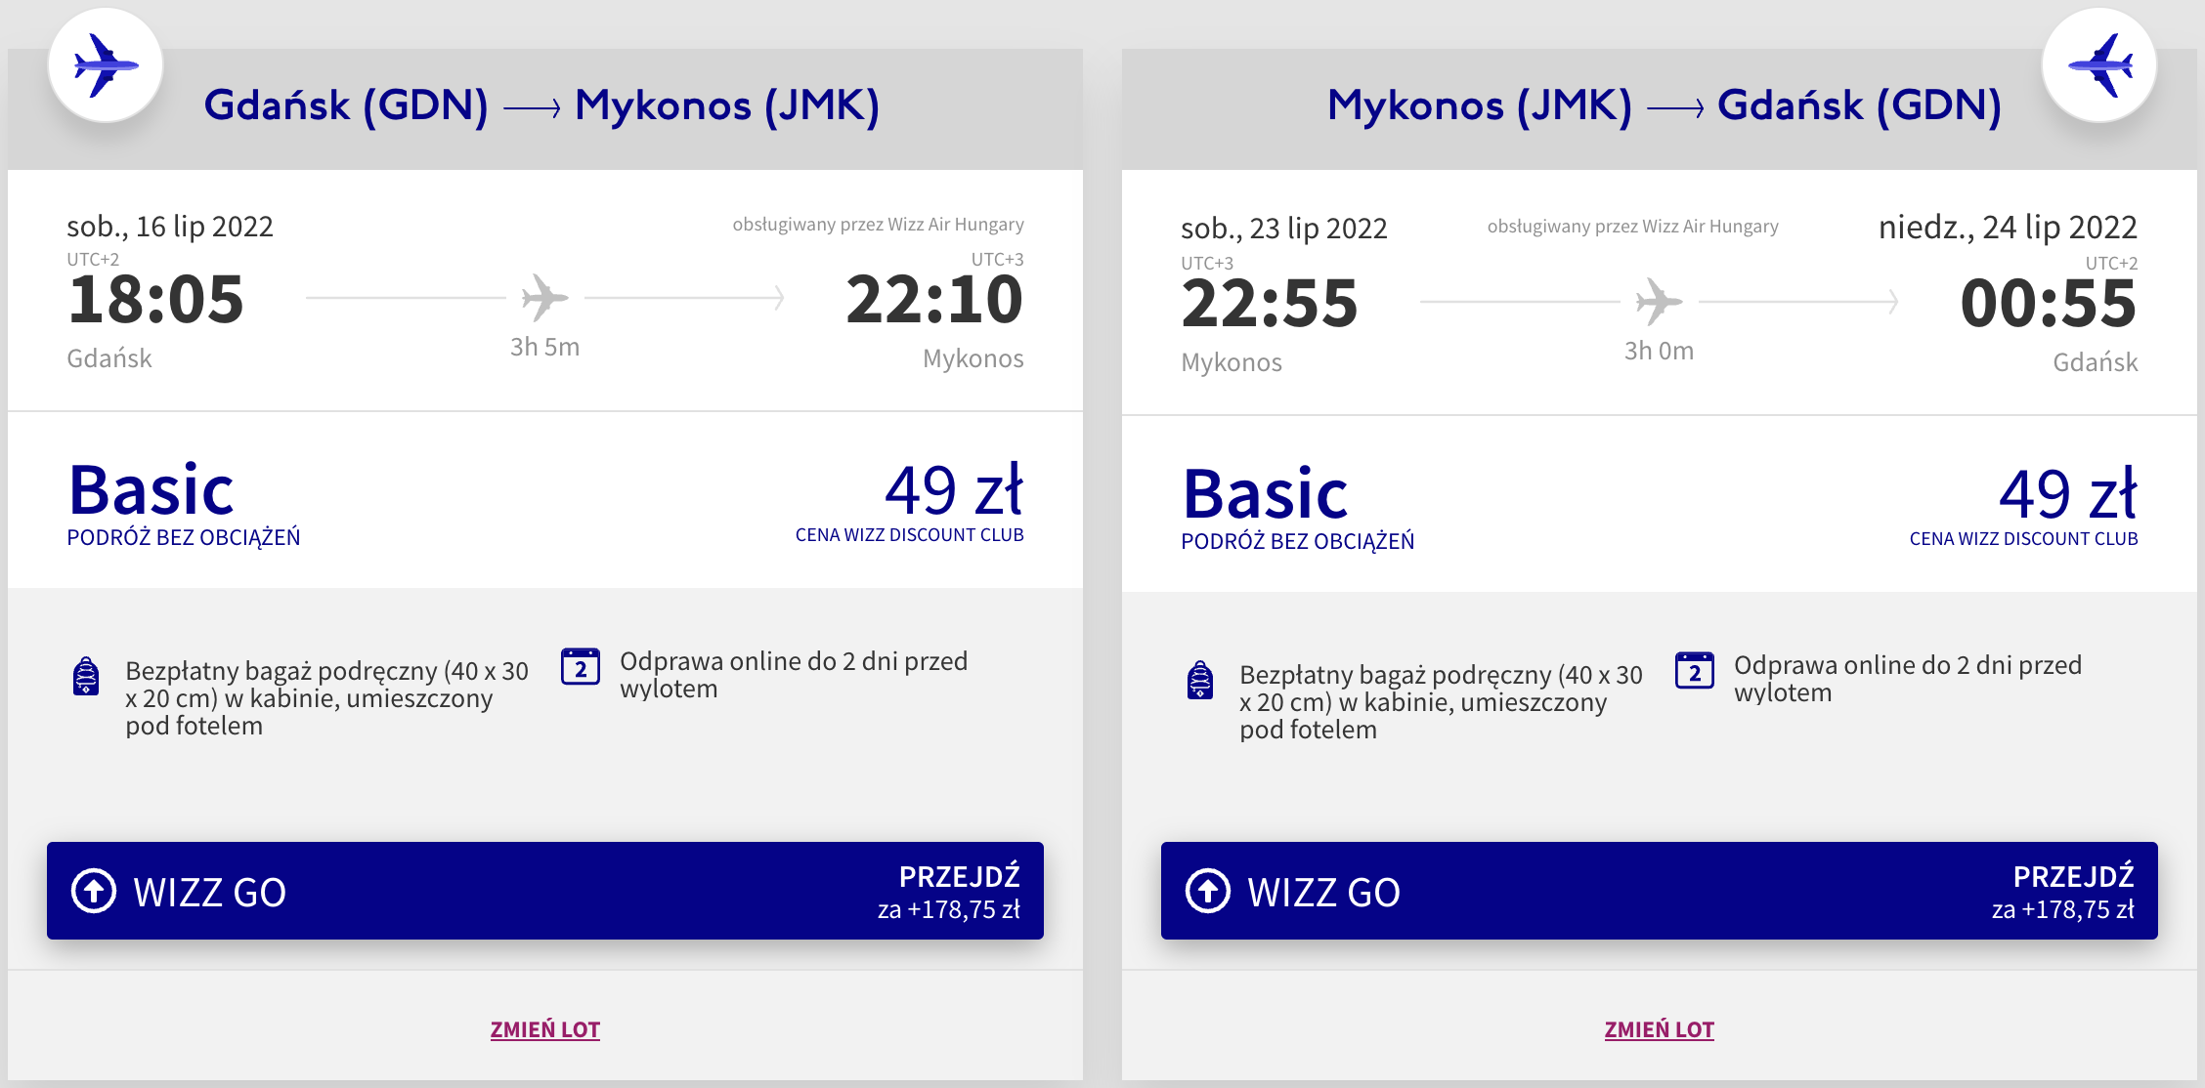Select the Gdańsk (GDN) → Mykonos (JMK) header
This screenshot has height=1088, width=2205.
541,105
